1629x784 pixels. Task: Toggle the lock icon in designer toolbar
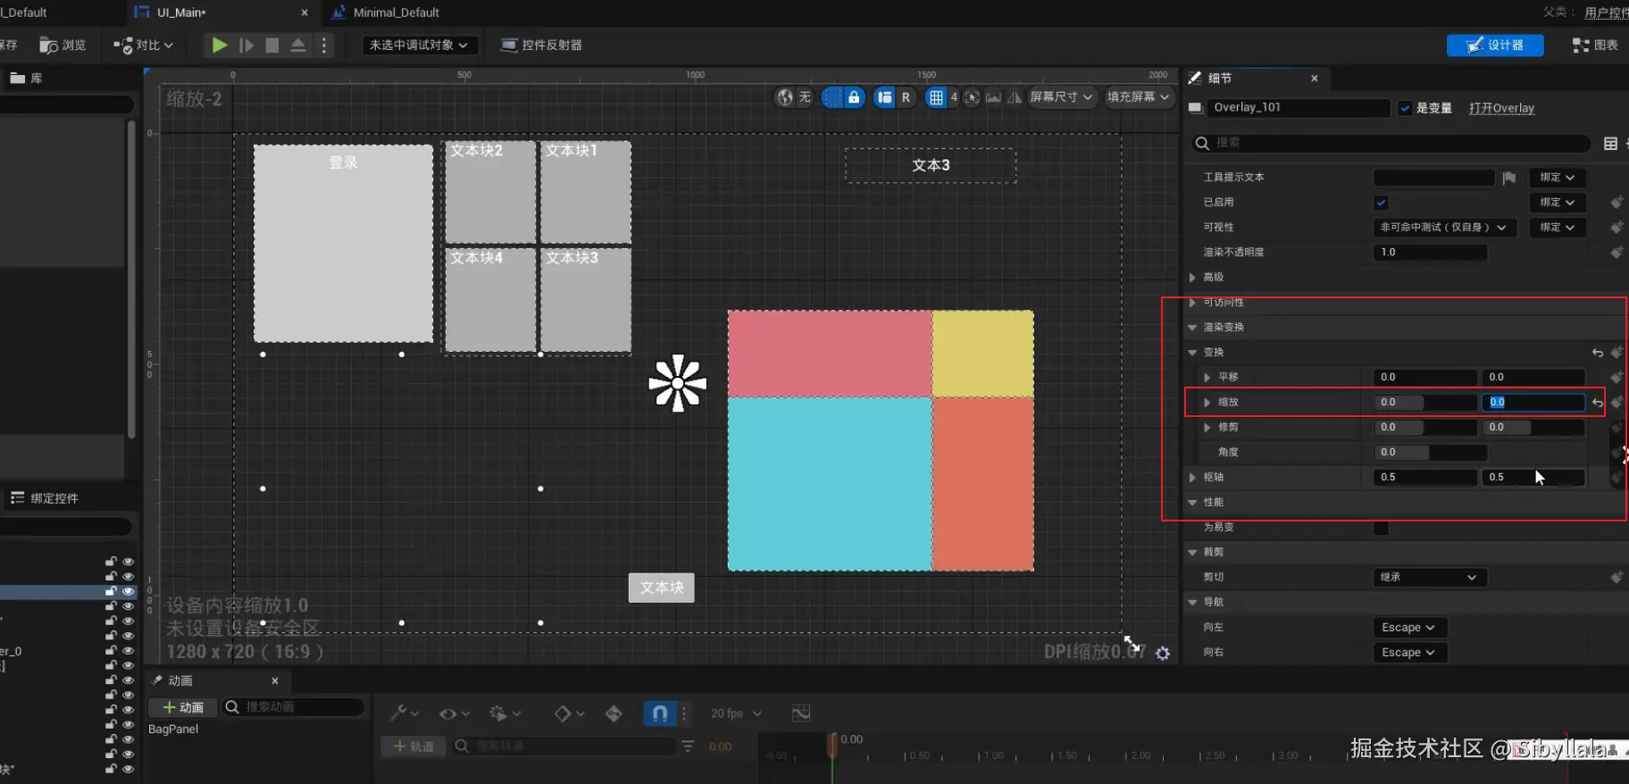854,97
